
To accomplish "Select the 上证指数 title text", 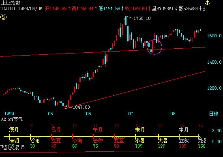I will click(x=11, y=2).
